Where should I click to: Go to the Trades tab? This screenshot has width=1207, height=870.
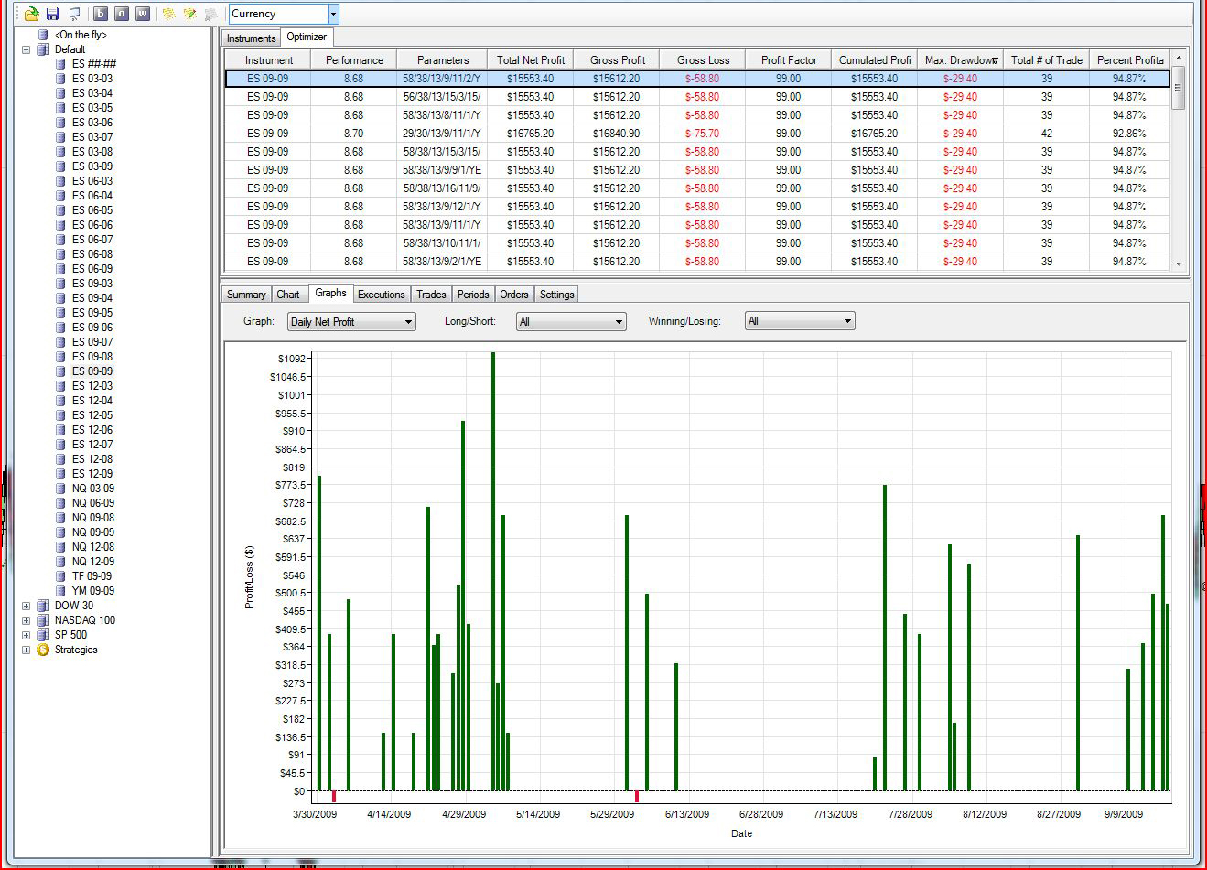pyautogui.click(x=431, y=295)
